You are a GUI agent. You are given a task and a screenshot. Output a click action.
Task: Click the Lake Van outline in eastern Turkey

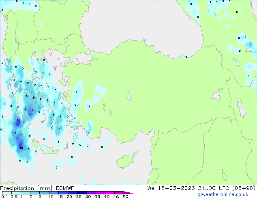(217, 95)
